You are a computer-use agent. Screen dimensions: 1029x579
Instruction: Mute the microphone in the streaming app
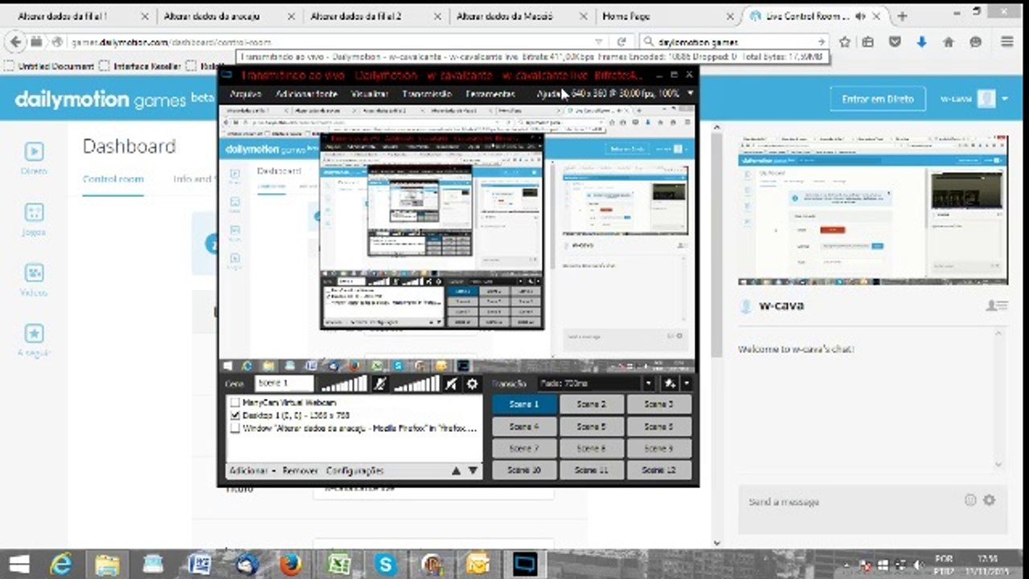click(380, 384)
